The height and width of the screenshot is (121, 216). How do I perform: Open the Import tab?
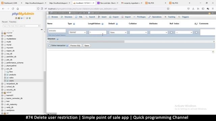point(126,17)
